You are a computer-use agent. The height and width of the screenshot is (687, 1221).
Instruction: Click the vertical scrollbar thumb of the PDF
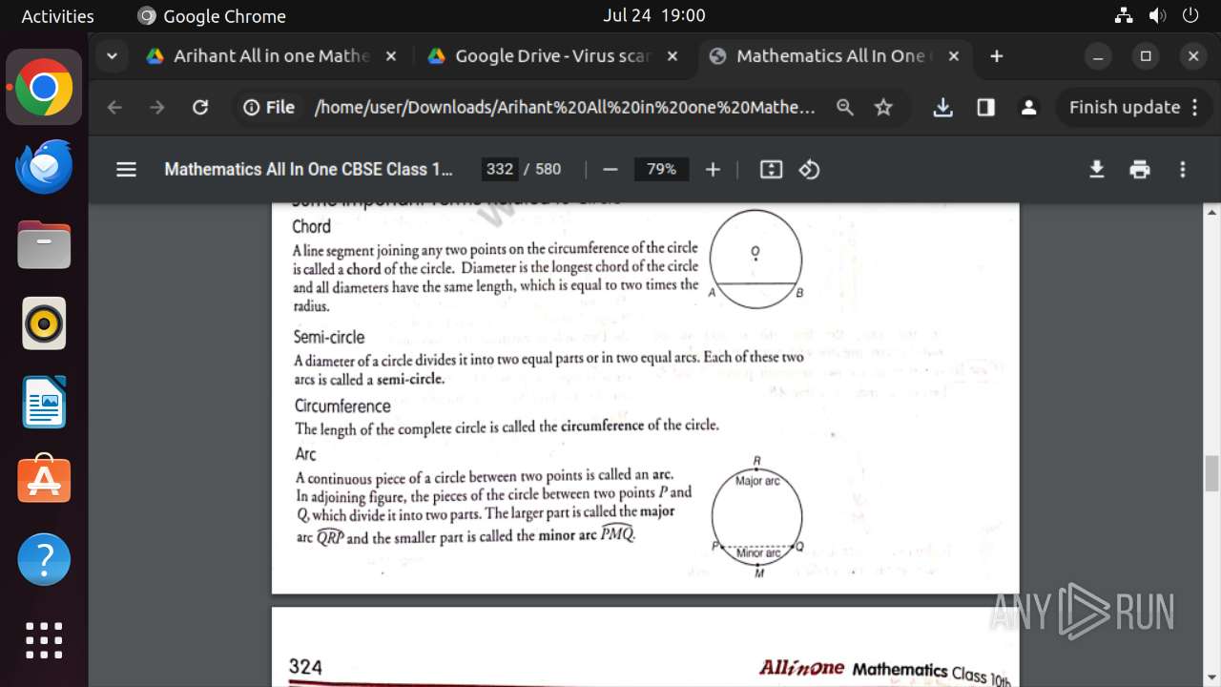click(x=1211, y=473)
